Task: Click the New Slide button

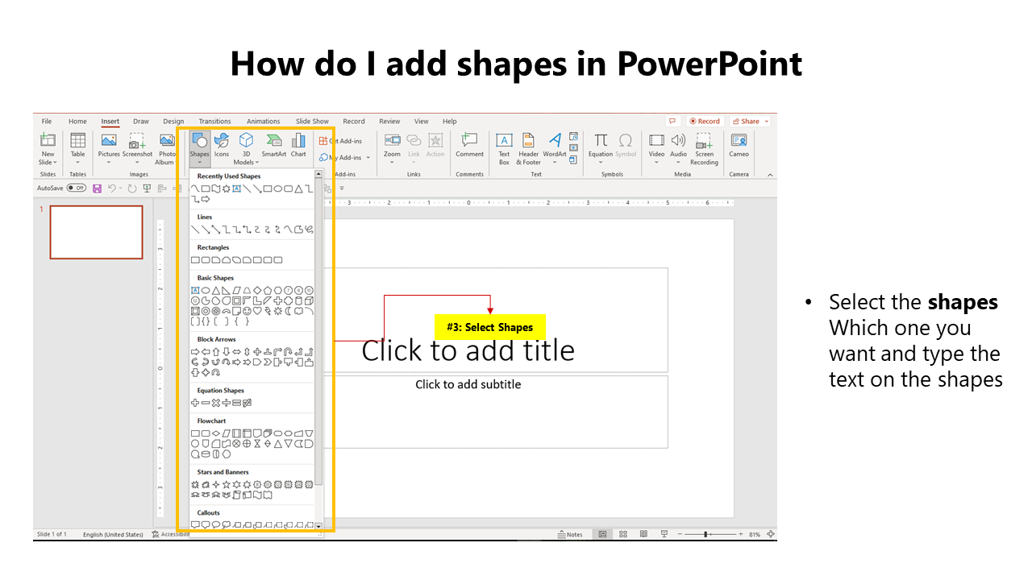Action: [x=48, y=149]
